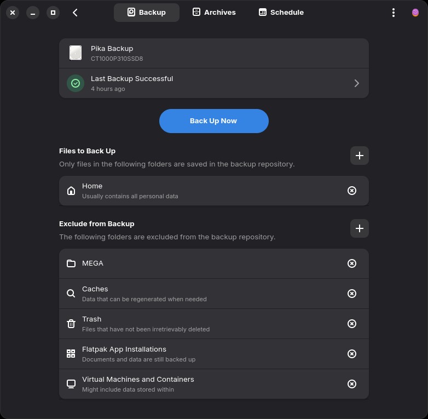Add folder to Files to Back Up
The image size is (428, 419).
click(x=359, y=156)
